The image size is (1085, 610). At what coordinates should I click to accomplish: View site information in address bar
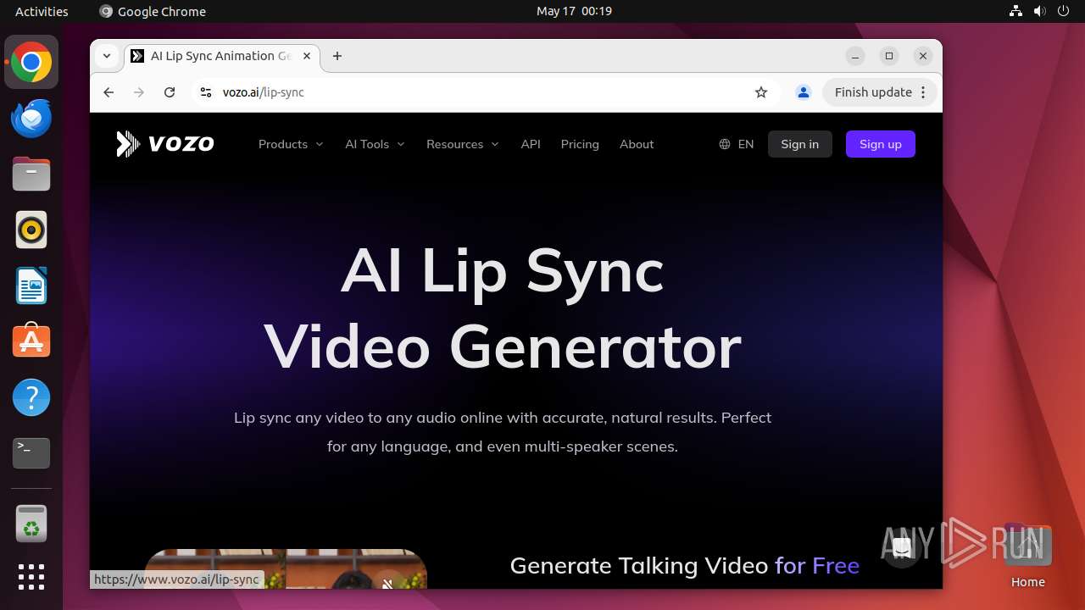pos(205,92)
